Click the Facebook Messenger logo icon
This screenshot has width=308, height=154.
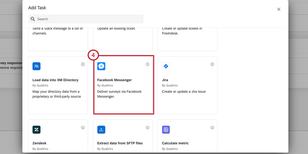(x=101, y=66)
